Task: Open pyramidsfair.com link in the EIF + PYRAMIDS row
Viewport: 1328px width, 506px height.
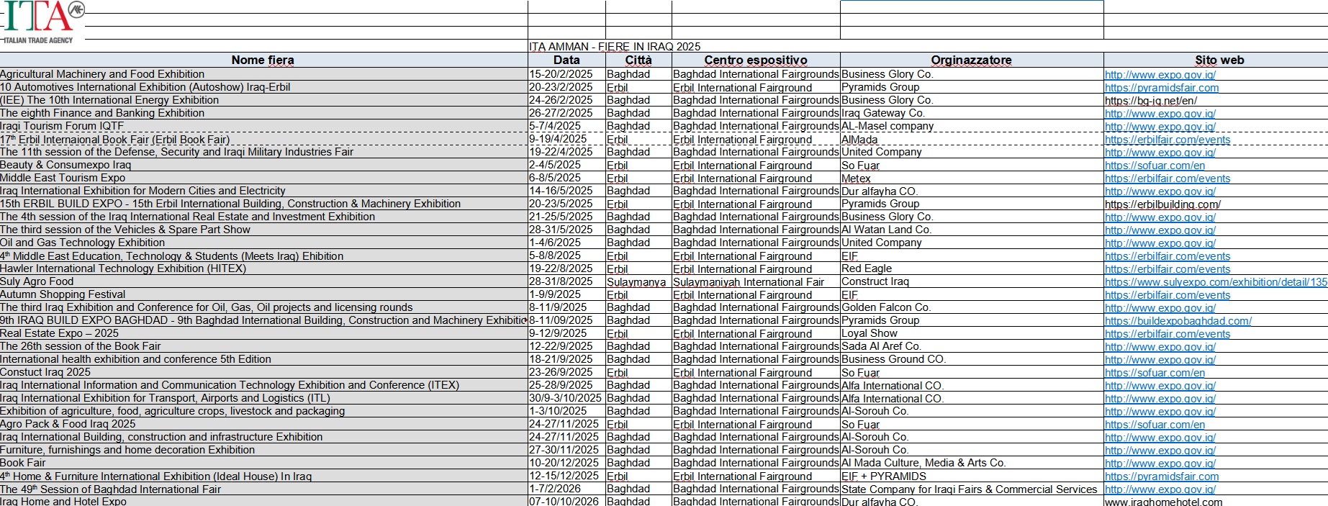Action: click(x=1162, y=476)
